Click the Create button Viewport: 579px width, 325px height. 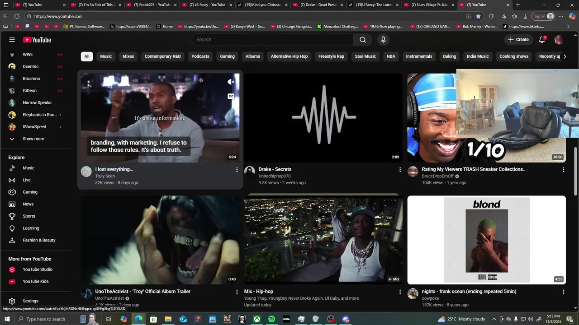tap(518, 40)
